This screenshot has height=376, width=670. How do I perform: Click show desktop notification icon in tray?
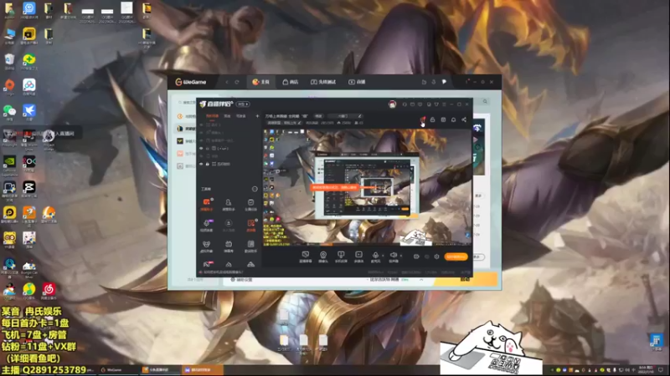pyautogui.click(x=661, y=369)
